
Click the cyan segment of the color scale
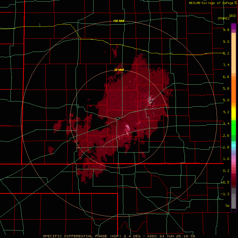[x=234, y=145]
